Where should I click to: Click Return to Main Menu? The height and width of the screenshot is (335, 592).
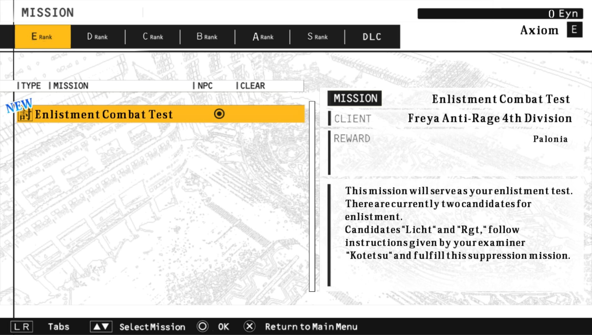pyautogui.click(x=311, y=327)
